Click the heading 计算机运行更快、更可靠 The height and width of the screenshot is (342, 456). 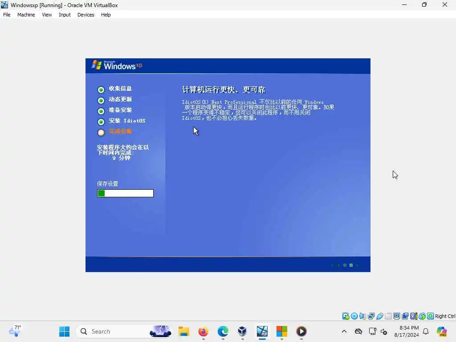tap(224, 90)
